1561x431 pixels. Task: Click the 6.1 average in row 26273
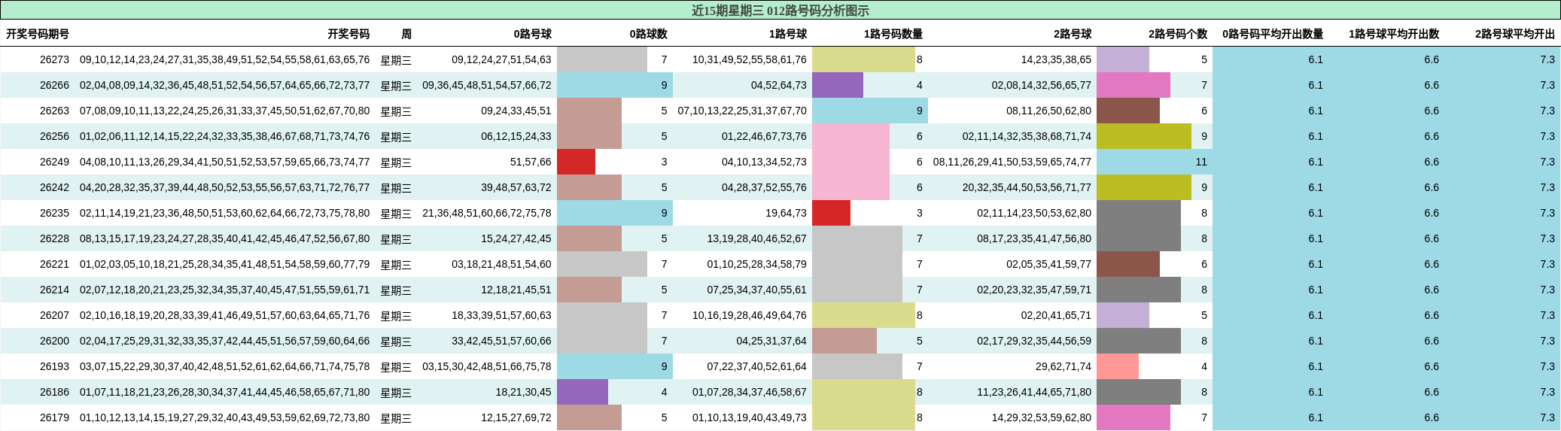coord(1316,59)
